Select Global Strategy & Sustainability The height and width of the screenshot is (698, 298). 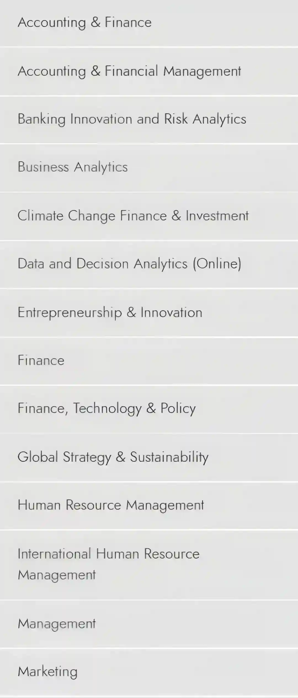point(113,457)
